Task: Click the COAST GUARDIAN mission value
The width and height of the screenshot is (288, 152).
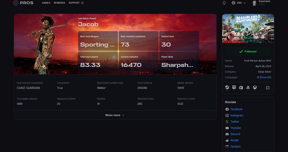Action: [28, 88]
